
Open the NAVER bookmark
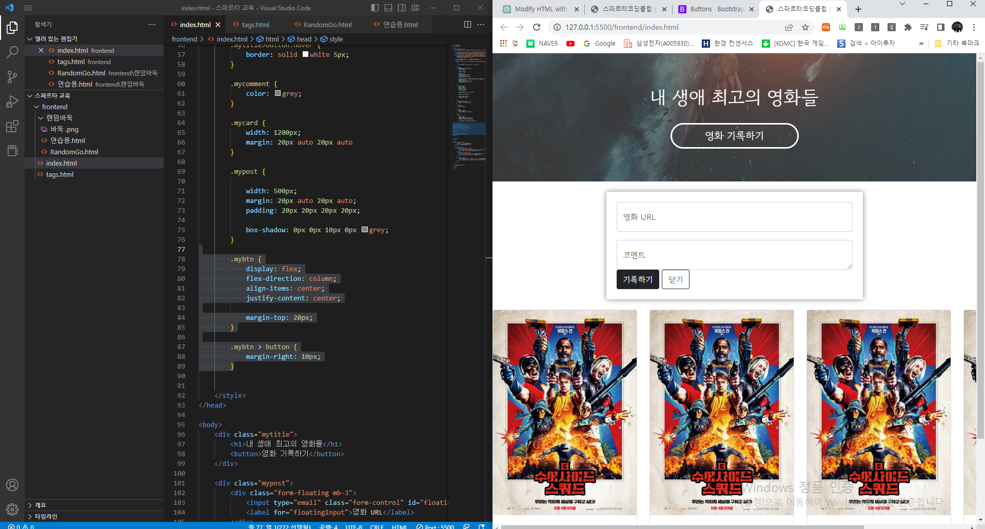click(x=542, y=44)
